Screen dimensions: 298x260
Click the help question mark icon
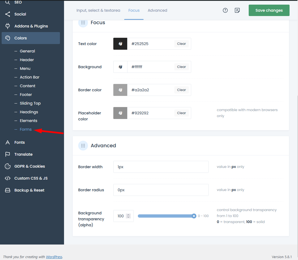[x=225, y=10]
